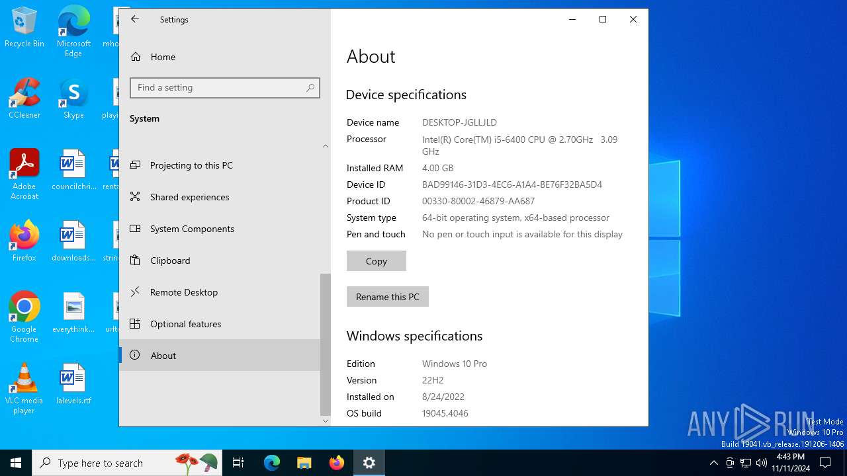Click the search magnifier in Find a setting
847x476 pixels.
pos(310,87)
